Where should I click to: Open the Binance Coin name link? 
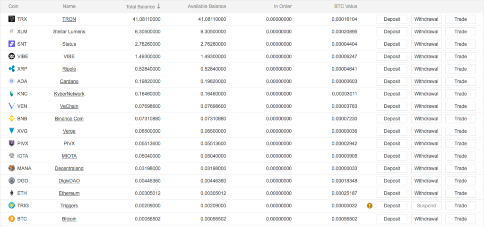coord(69,118)
